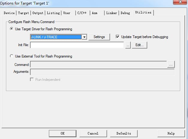
Task: Switch to the Target tab
Action: [23, 13]
